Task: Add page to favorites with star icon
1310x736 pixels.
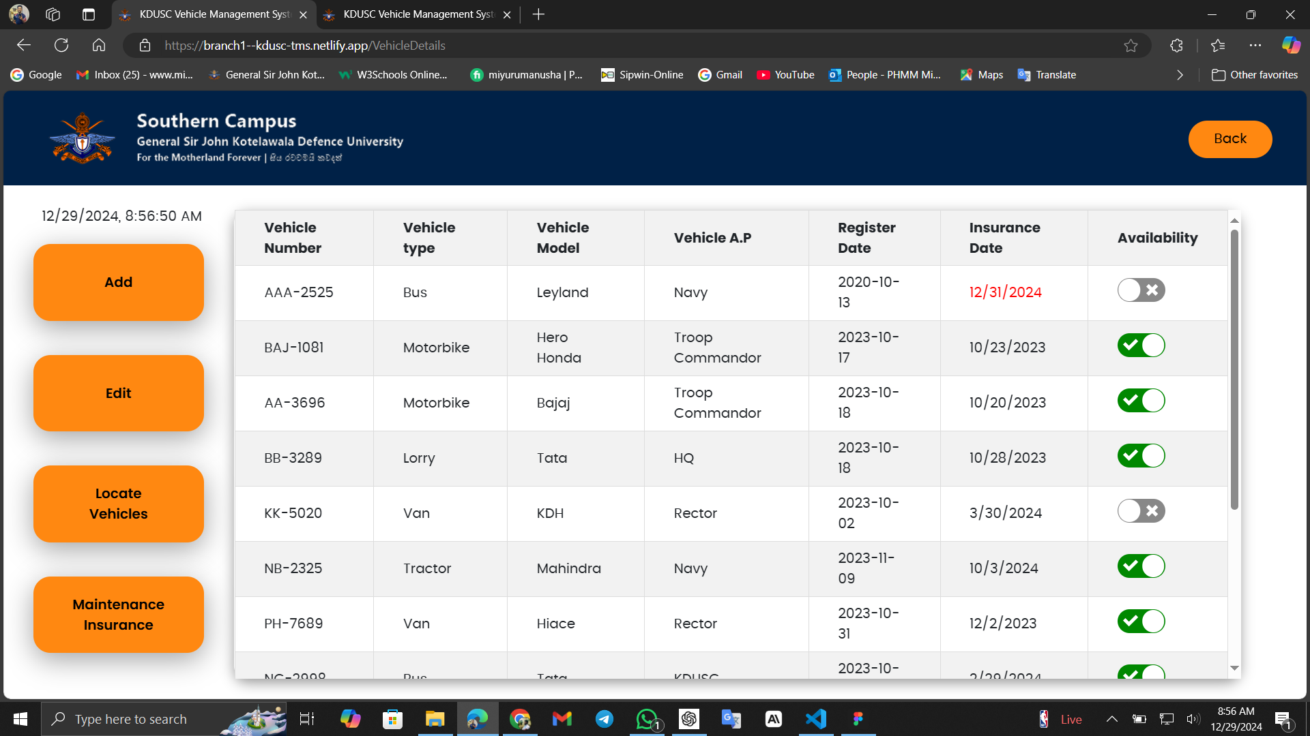Action: pos(1131,46)
